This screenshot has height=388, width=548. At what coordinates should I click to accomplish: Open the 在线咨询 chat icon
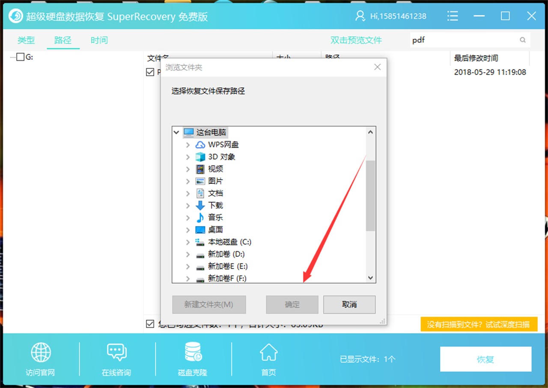[116, 352]
